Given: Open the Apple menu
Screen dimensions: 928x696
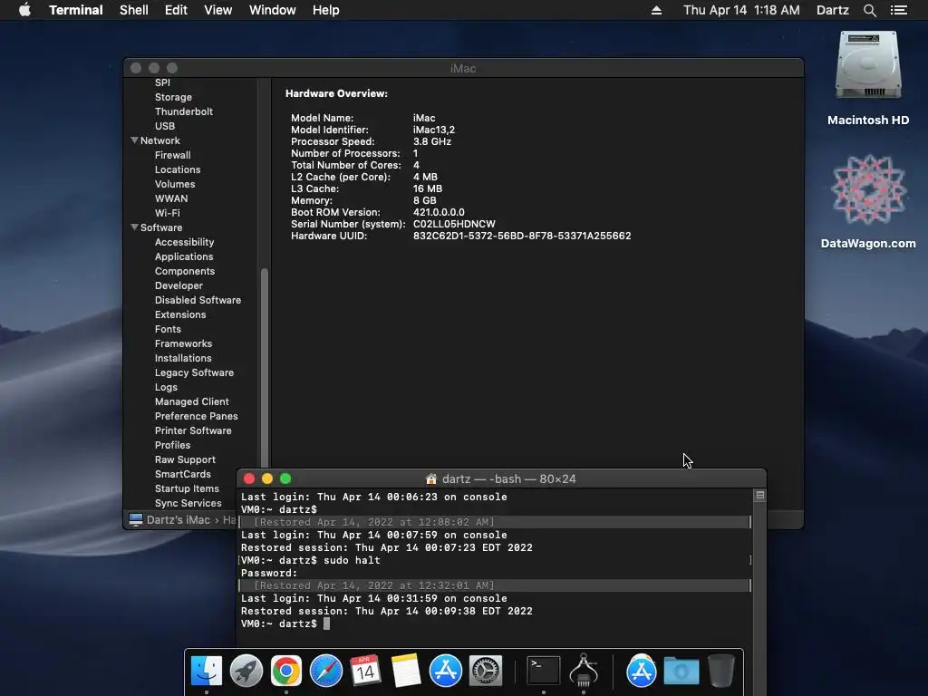Looking at the screenshot, I should (x=24, y=10).
